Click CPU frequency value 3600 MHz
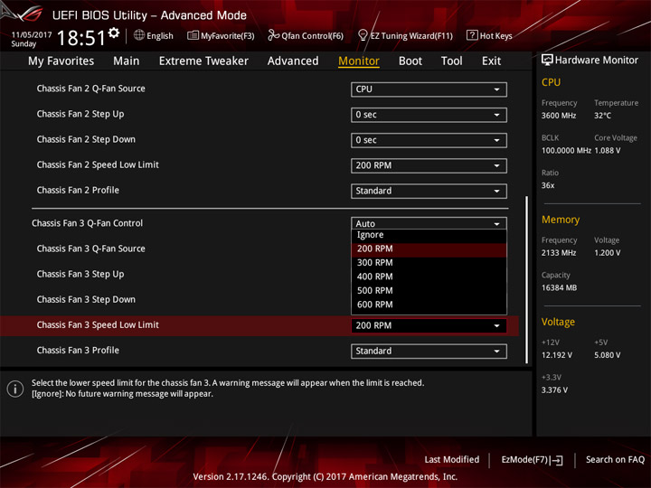 (x=559, y=116)
